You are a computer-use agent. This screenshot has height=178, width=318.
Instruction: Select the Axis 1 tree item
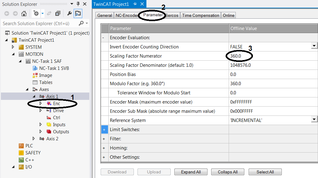pyautogui.click(x=52, y=97)
